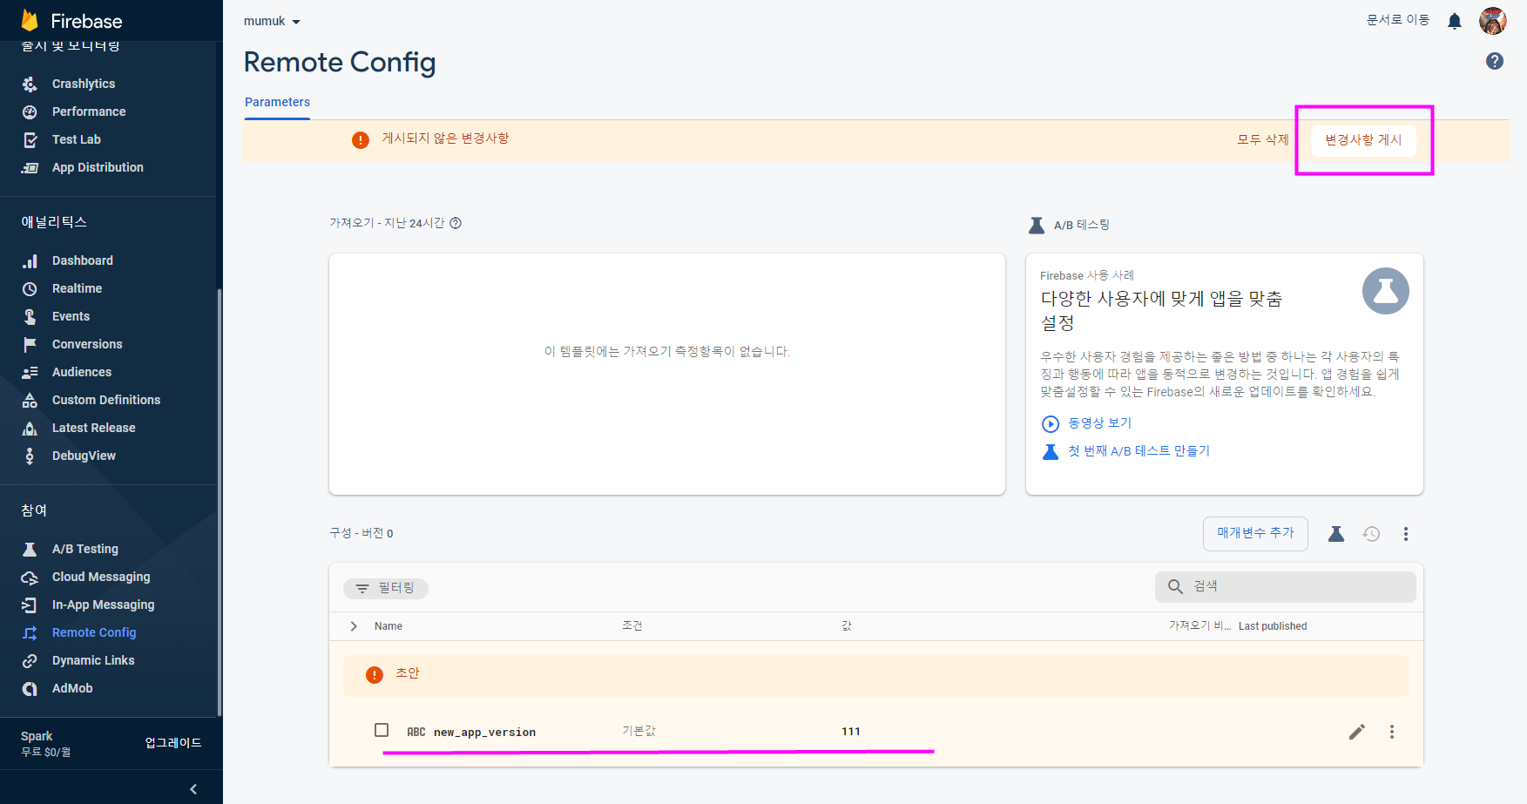Open the Analytics Dashboard

pos(83,260)
